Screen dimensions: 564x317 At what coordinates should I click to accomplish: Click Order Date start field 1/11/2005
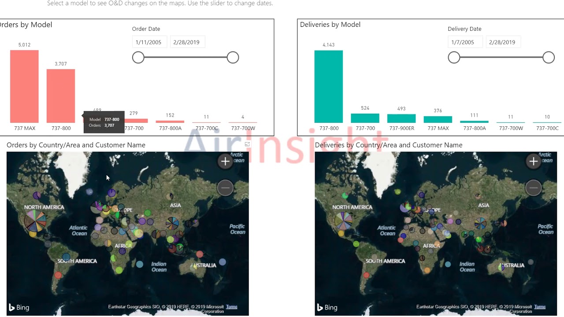point(149,42)
